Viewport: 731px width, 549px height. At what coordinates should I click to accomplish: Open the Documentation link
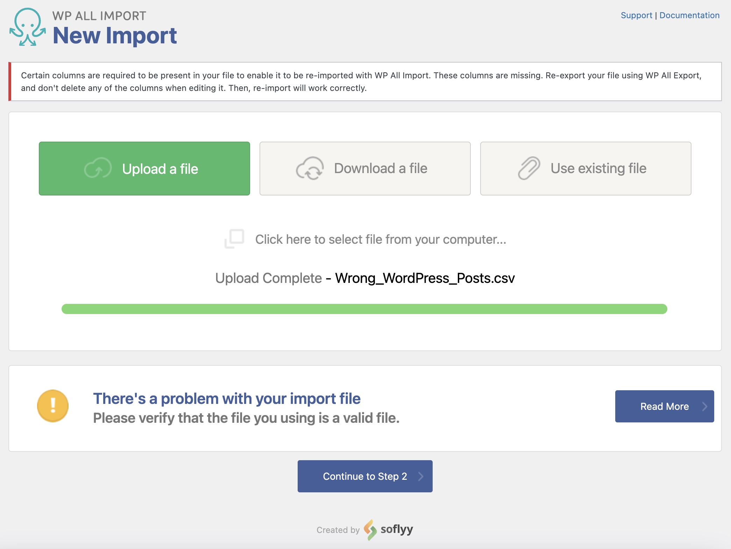tap(689, 15)
